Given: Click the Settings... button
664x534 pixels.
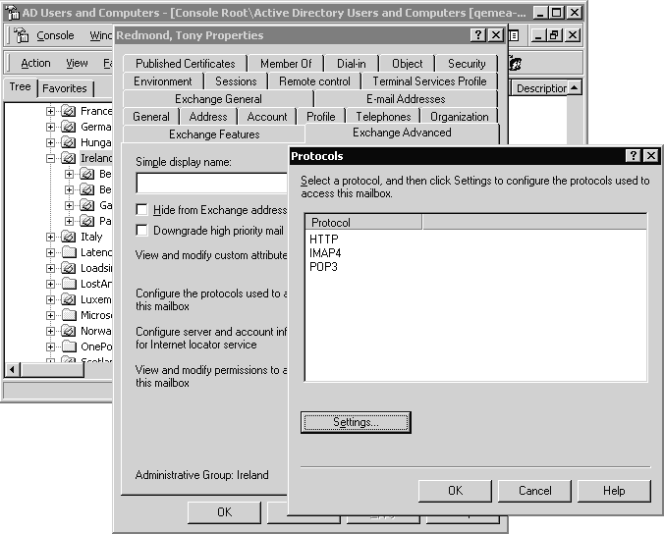Looking at the screenshot, I should pos(356,422).
